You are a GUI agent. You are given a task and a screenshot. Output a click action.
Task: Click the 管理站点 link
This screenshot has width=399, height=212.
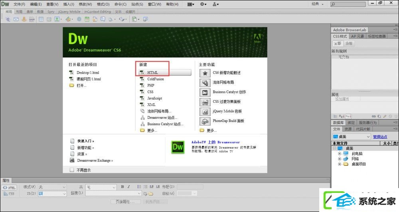point(380,137)
